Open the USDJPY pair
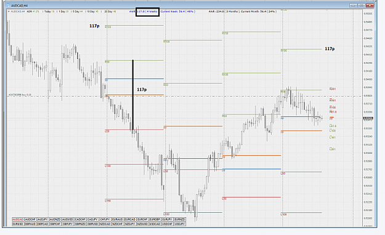 (x=180, y=224)
